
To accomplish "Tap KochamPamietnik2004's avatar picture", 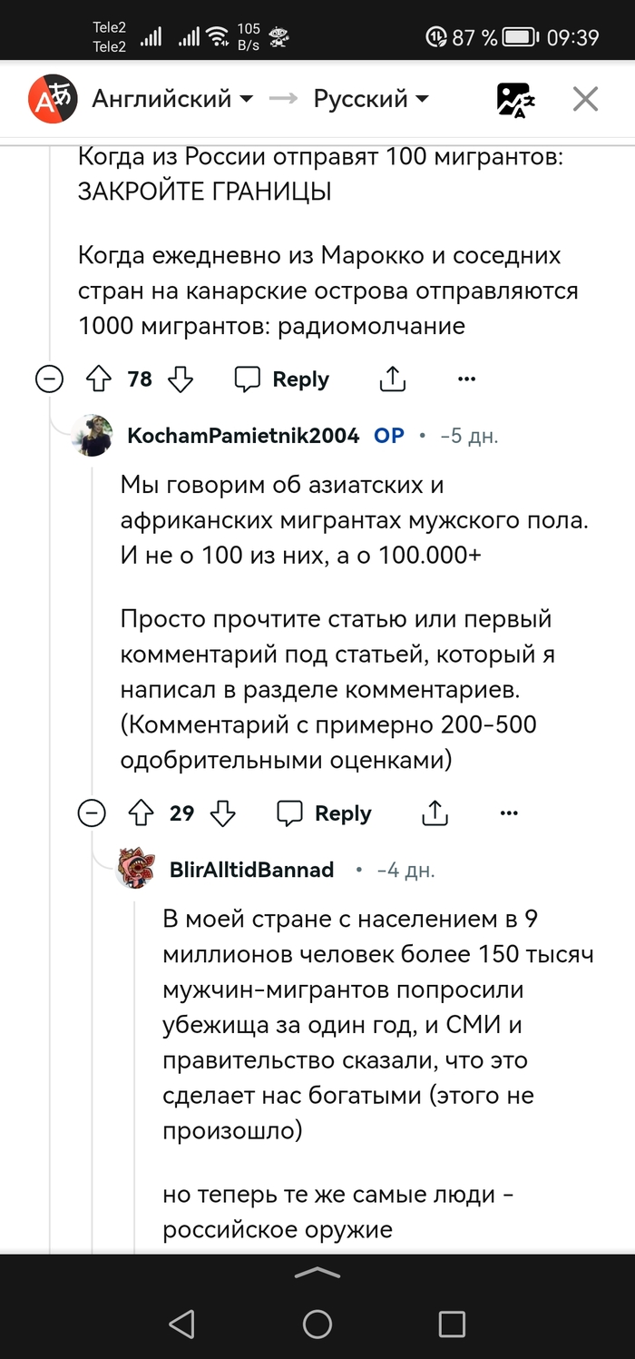I will point(93,436).
